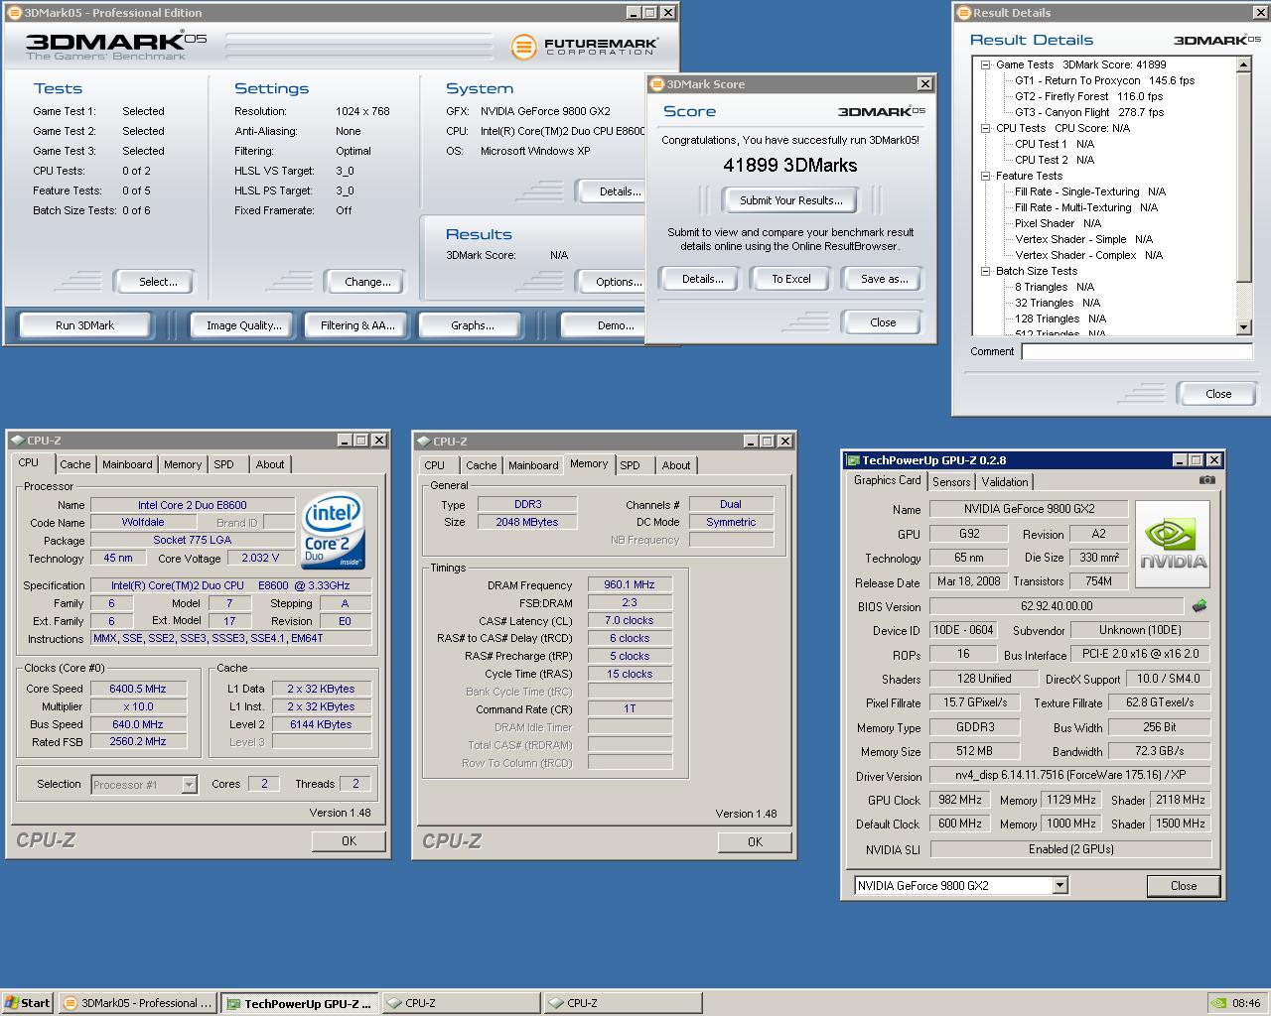Open the Mainboard tab in CPU-Z CPU window
Image resolution: width=1271 pixels, height=1016 pixels.
127,464
